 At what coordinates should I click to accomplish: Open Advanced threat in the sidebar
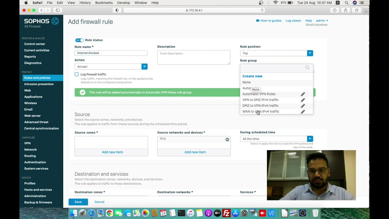(36, 122)
